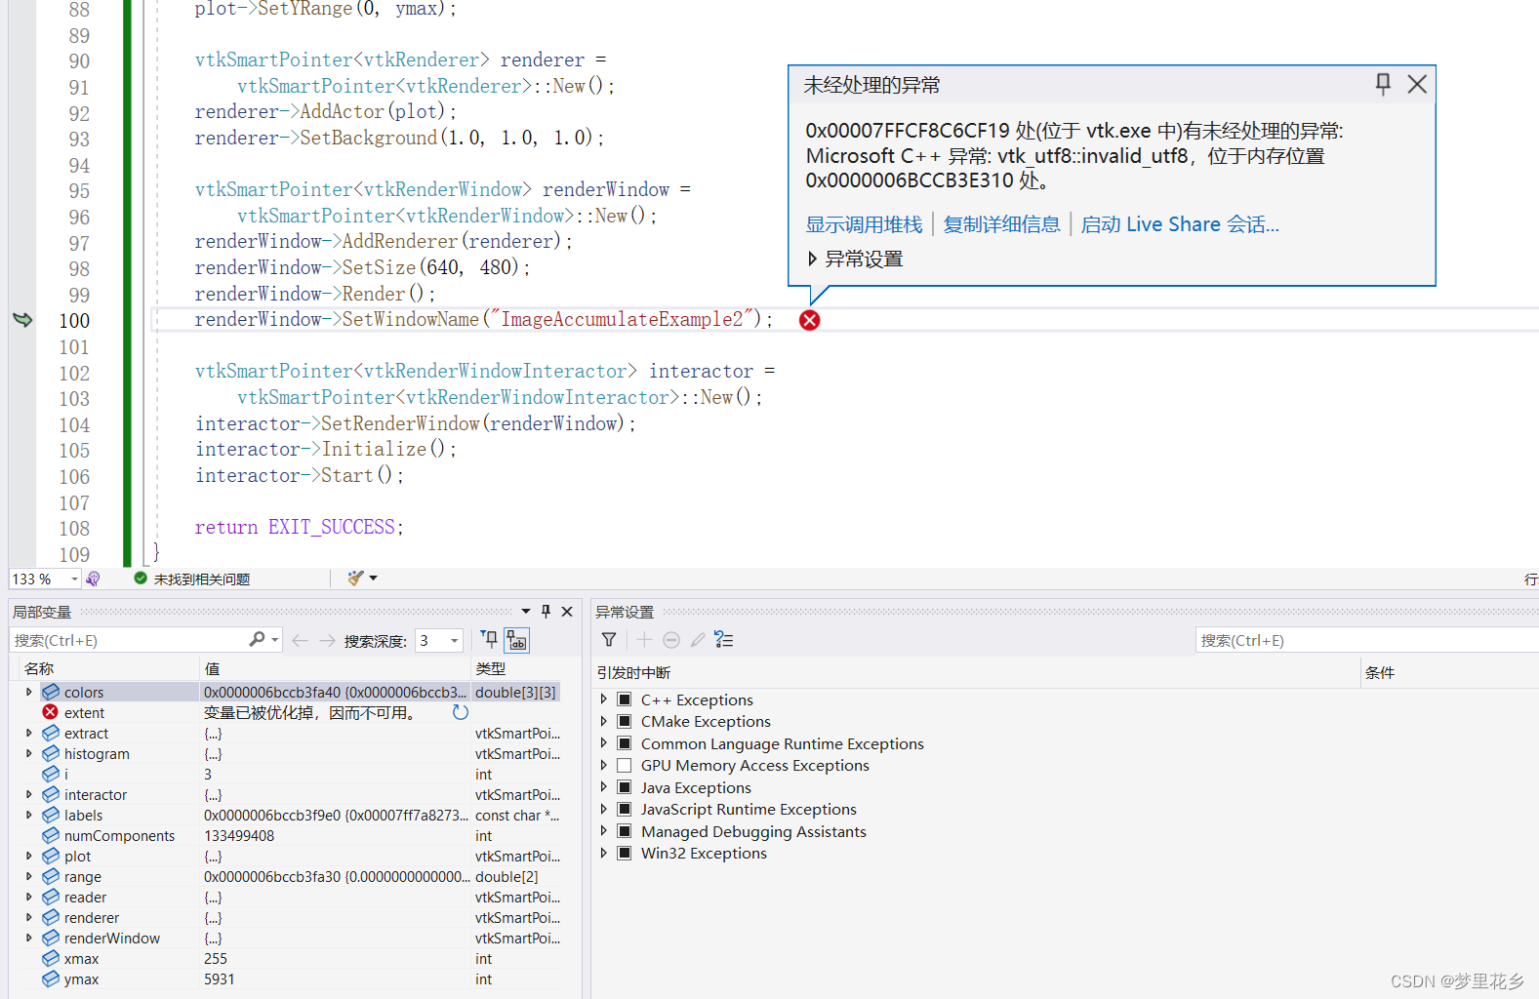Image resolution: width=1539 pixels, height=999 pixels.
Task: Close the unhandled exception popup
Action: 1417,84
